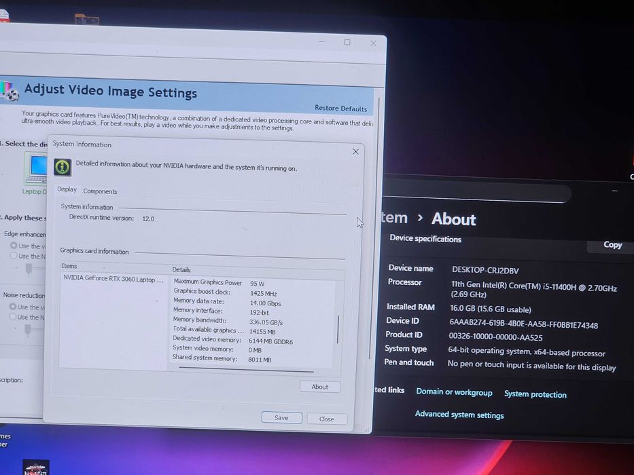
Task: Click the Save button
Action: tap(281, 417)
